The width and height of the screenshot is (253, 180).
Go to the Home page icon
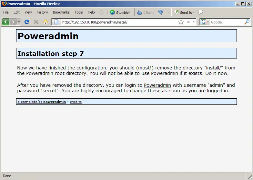coord(46,22)
